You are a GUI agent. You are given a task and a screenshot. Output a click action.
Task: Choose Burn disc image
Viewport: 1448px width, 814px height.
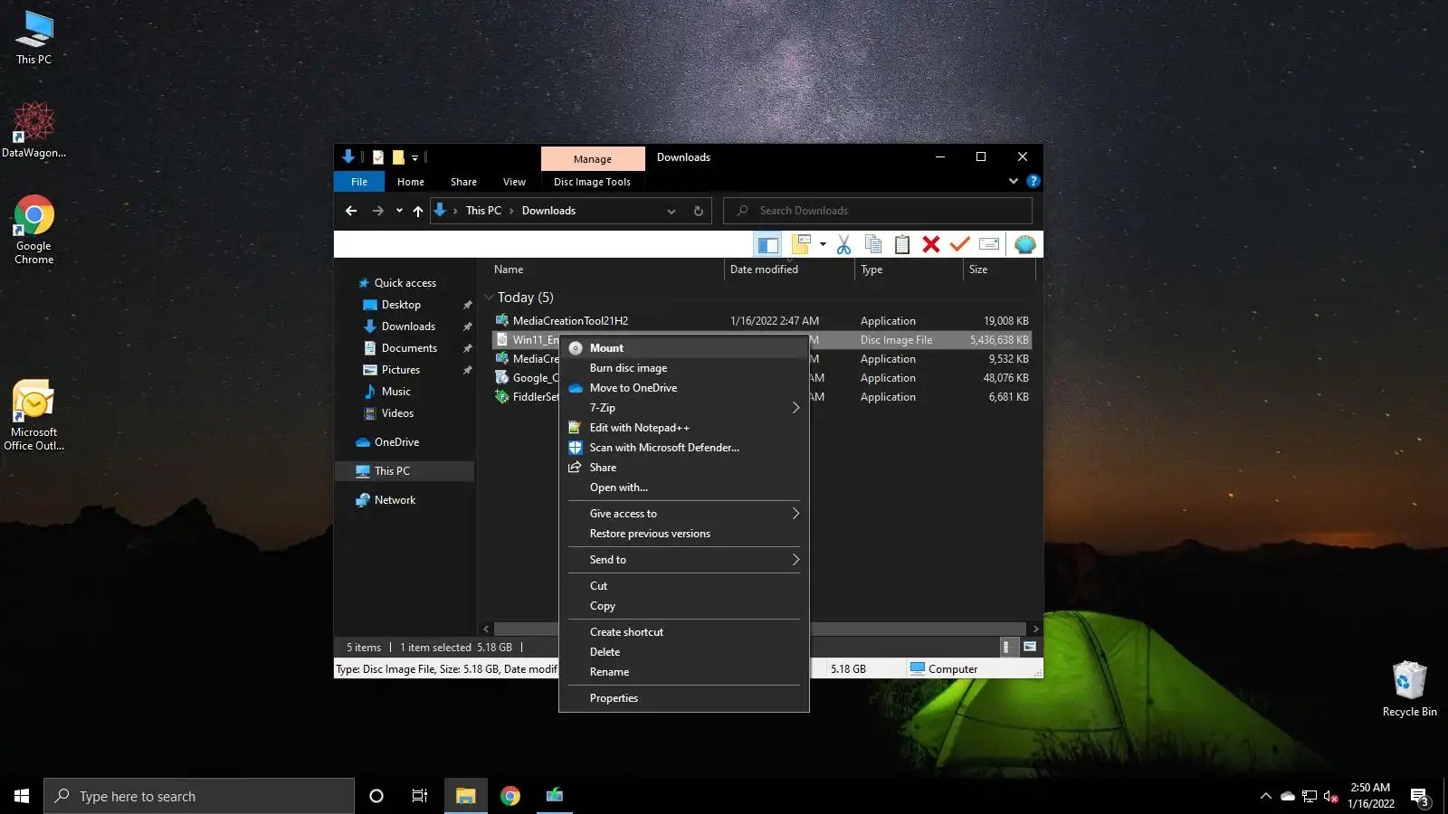point(683,368)
